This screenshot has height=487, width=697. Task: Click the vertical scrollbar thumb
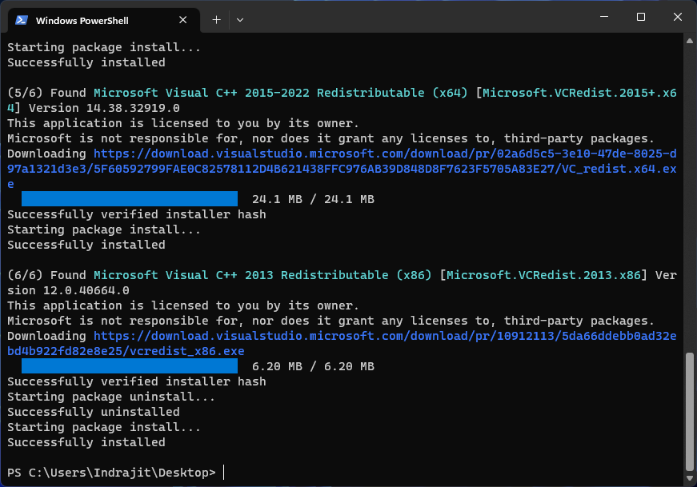coord(690,411)
